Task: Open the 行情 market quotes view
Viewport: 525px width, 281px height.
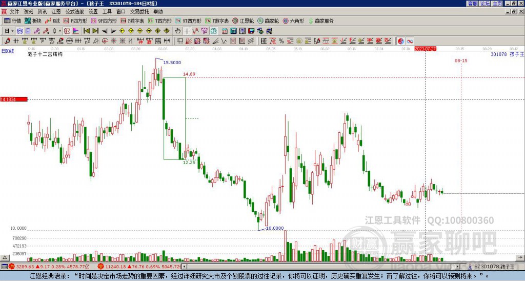Action: pos(12,21)
